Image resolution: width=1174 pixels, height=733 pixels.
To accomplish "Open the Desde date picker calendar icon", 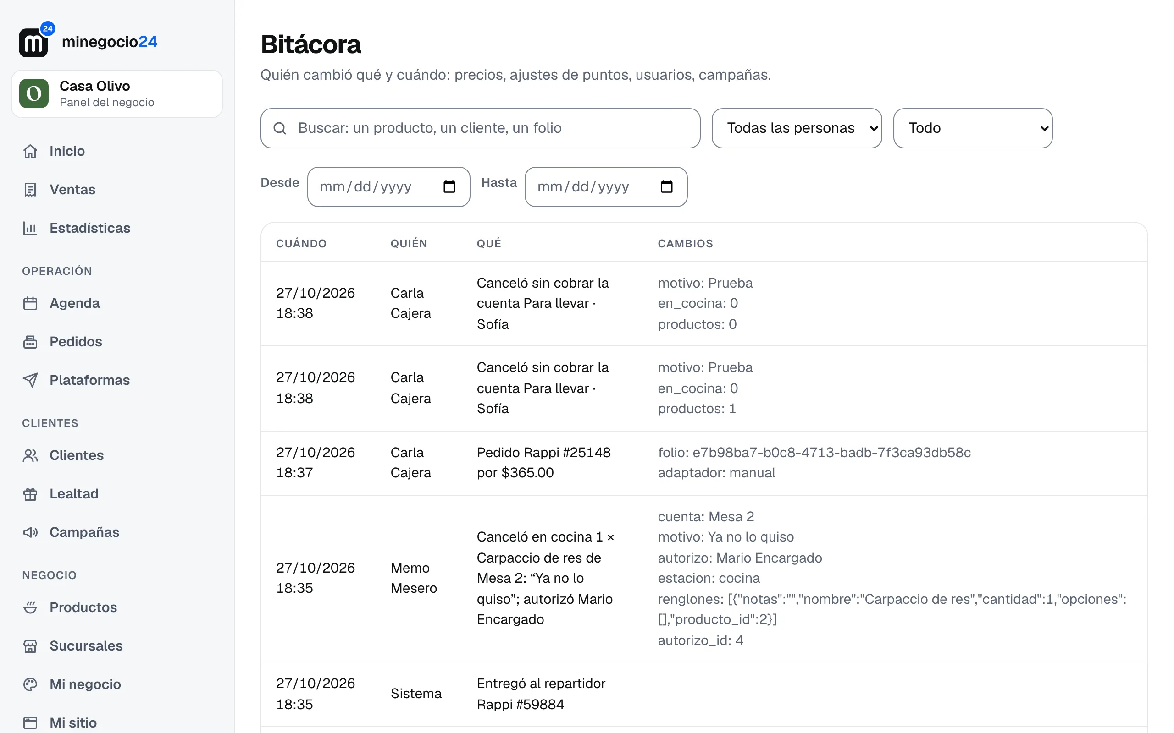I will coord(449,186).
